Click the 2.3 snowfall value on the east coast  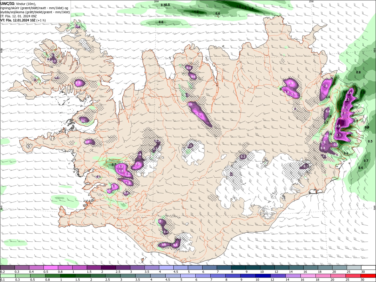click(x=338, y=135)
